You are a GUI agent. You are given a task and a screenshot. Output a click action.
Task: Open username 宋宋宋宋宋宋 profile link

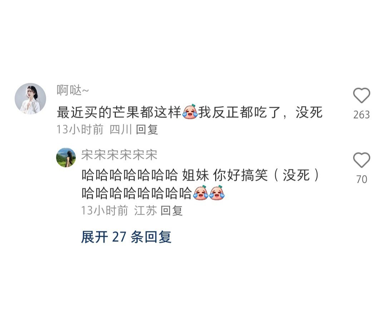coord(119,155)
